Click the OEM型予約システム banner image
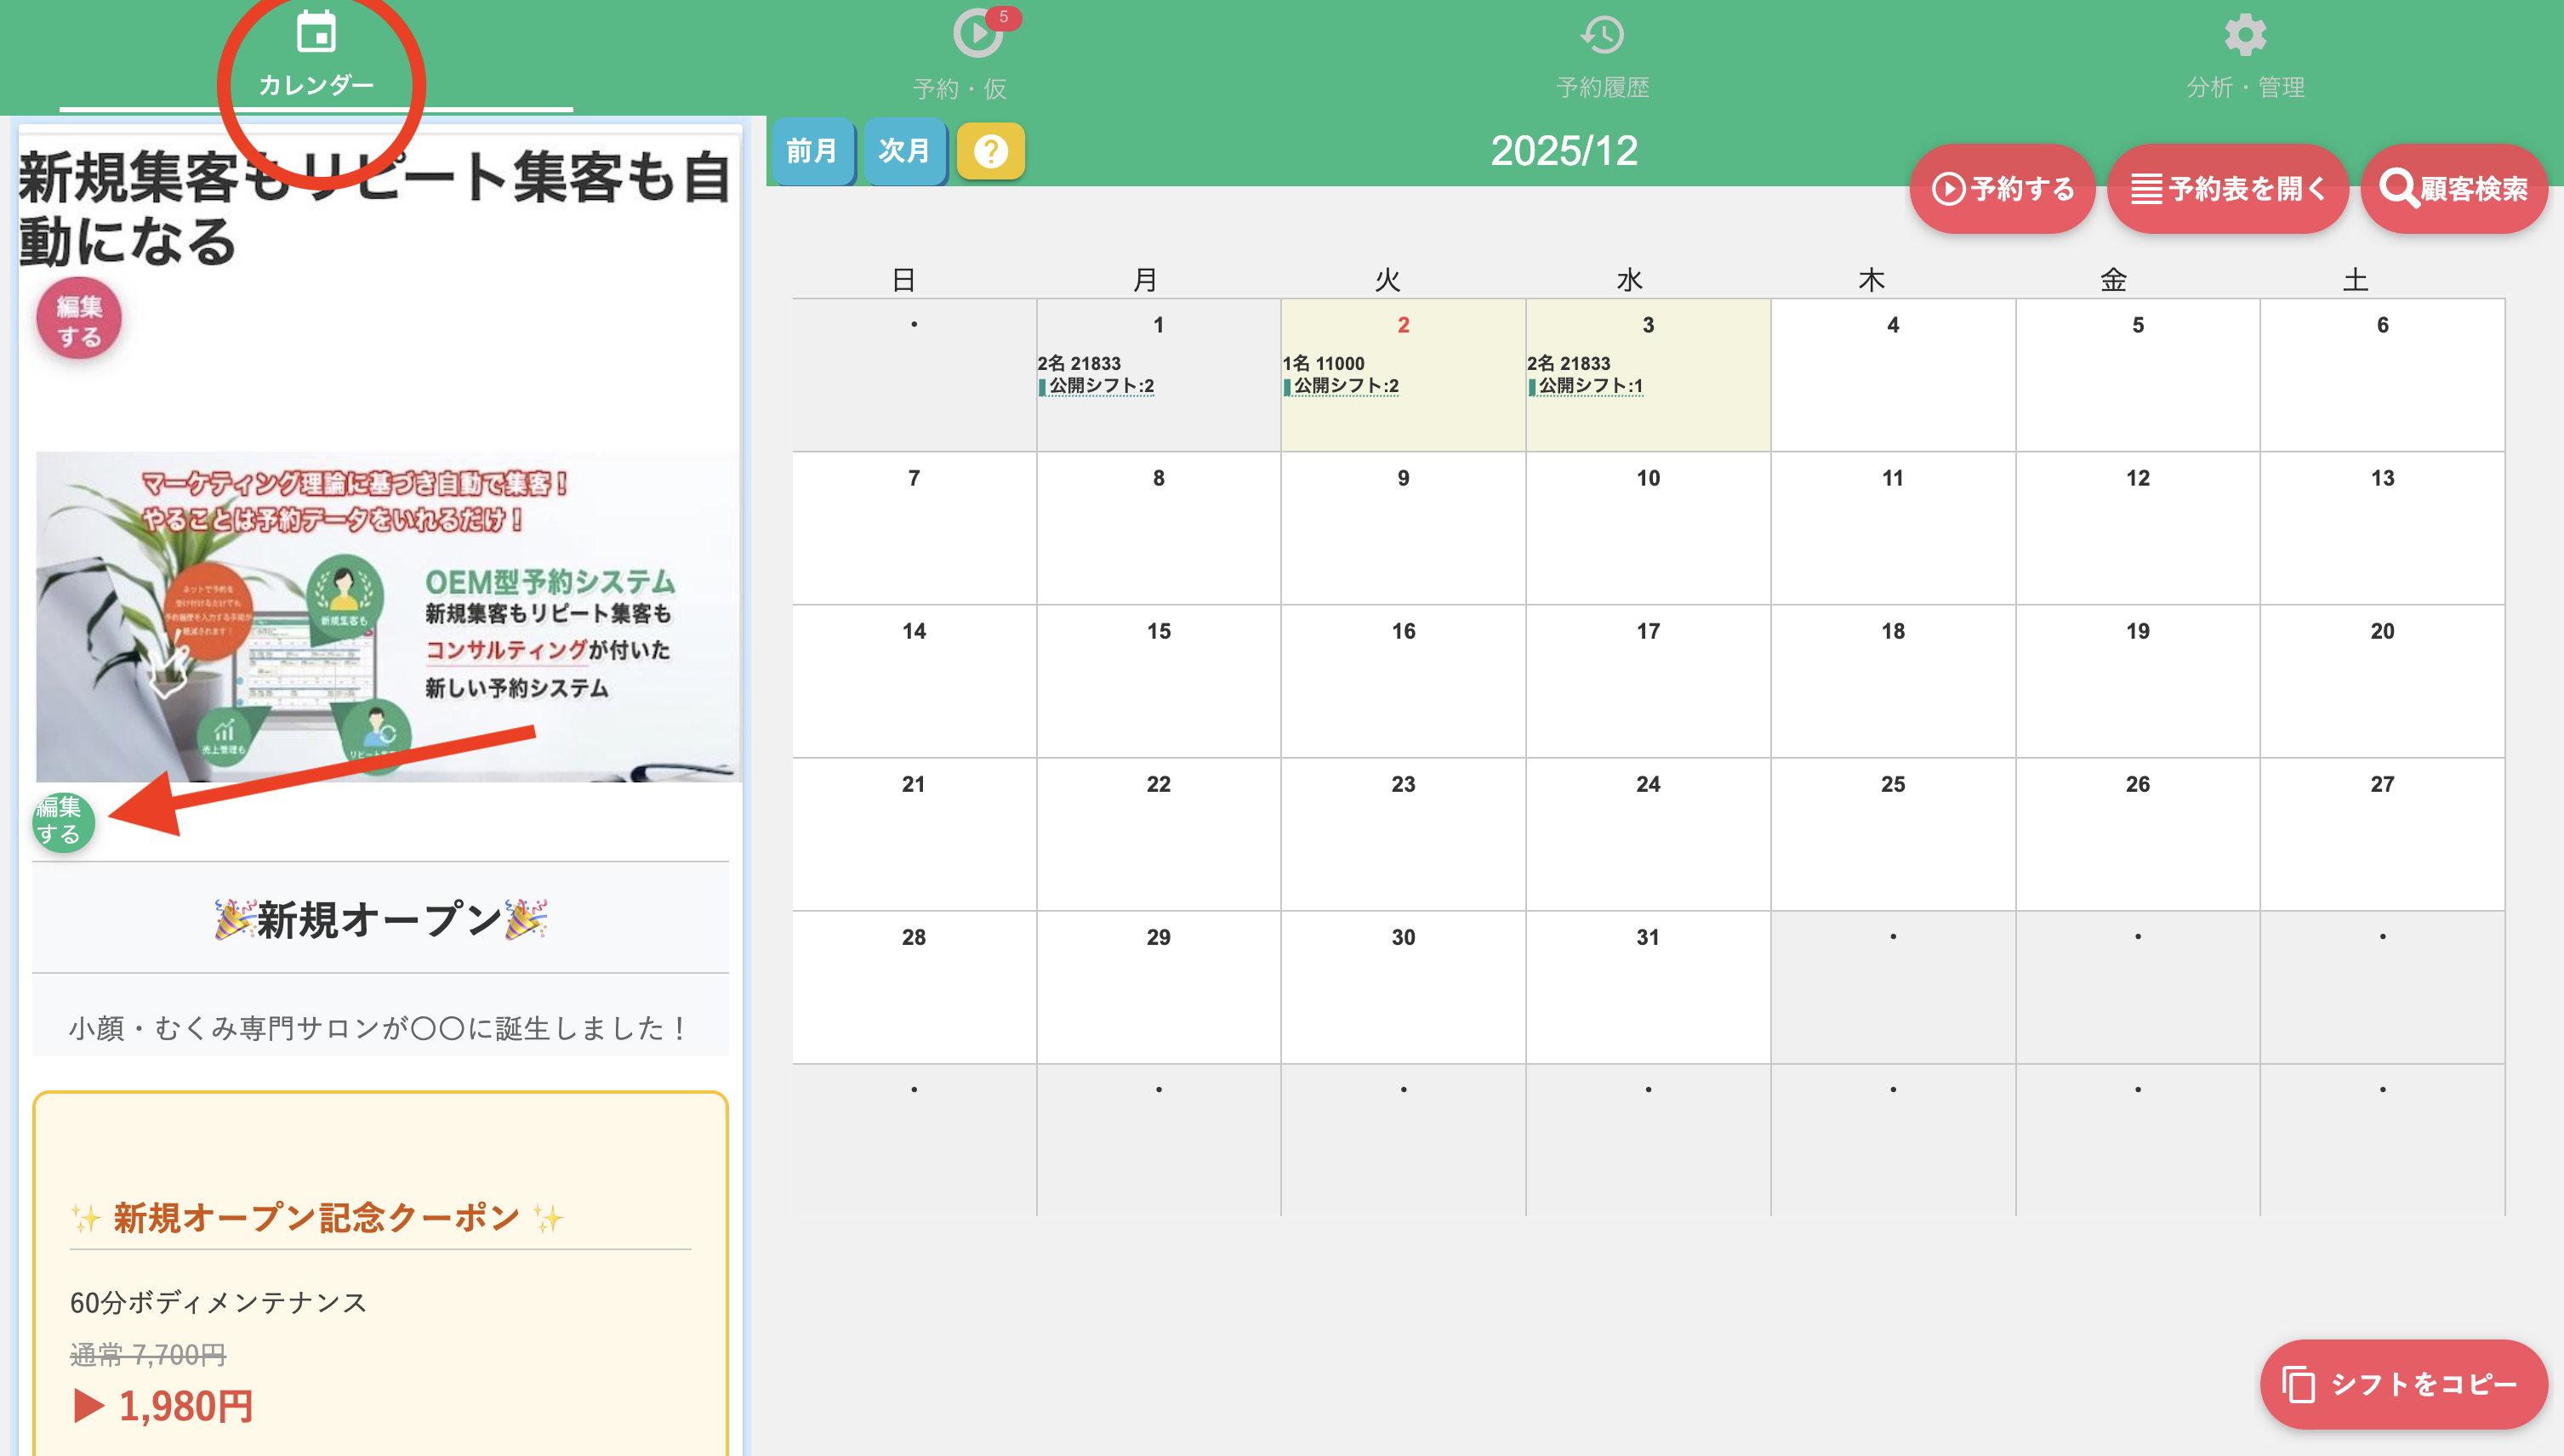This screenshot has height=1456, width=2564. coord(388,616)
